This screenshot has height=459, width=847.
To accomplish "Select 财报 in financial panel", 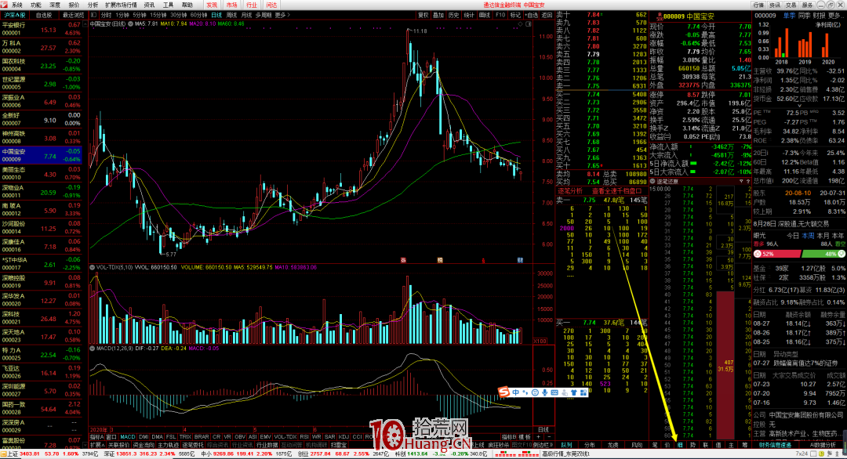I will (x=818, y=16).
